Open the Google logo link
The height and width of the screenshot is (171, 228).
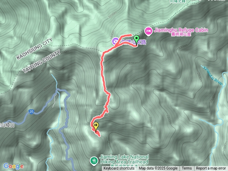pos(14,166)
